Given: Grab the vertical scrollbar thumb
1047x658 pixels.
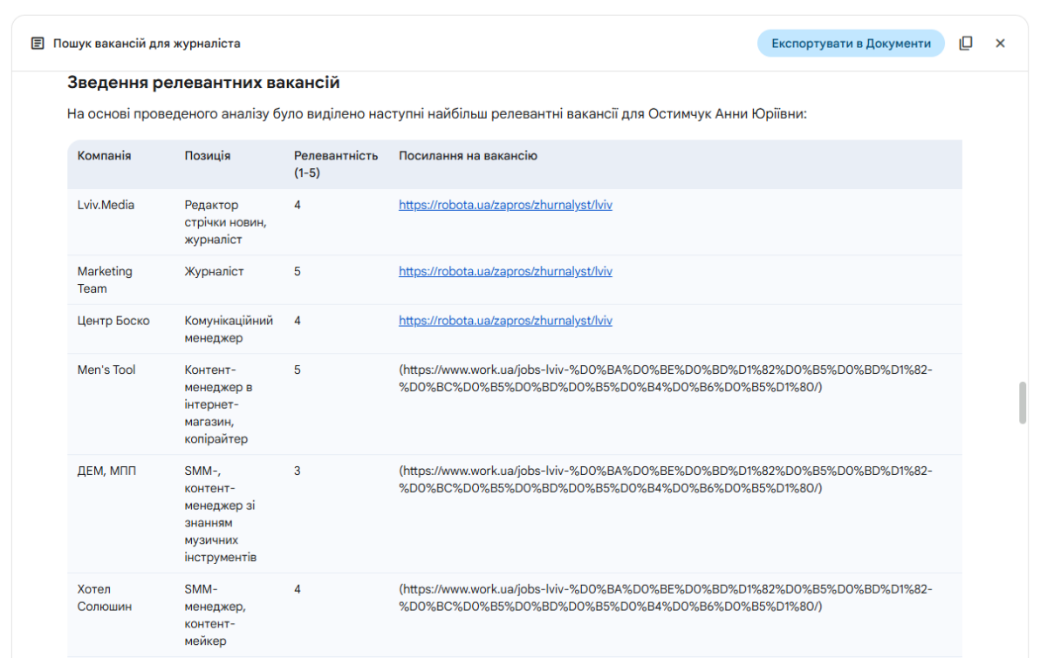Looking at the screenshot, I should [1023, 403].
